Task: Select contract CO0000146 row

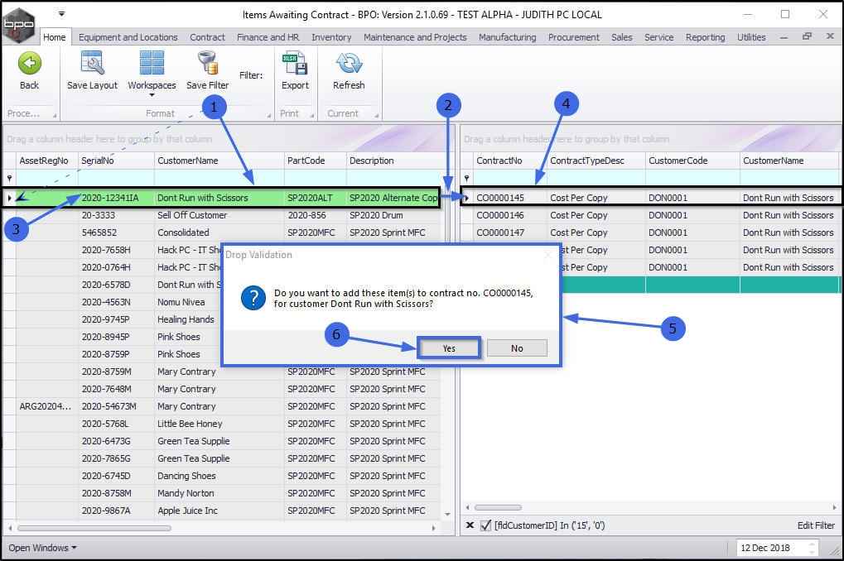Action: point(650,215)
